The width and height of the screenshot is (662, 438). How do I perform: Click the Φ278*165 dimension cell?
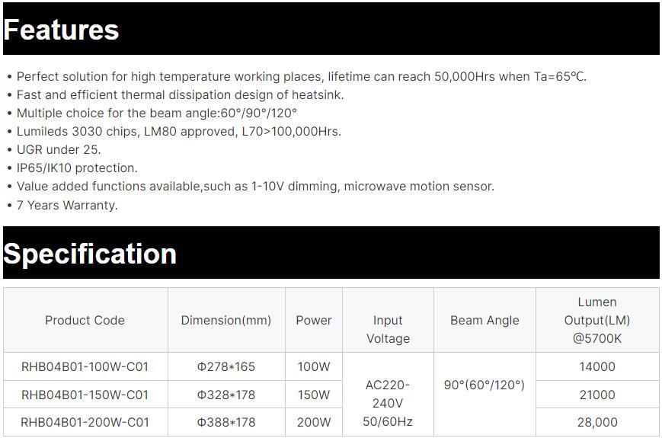point(226,367)
